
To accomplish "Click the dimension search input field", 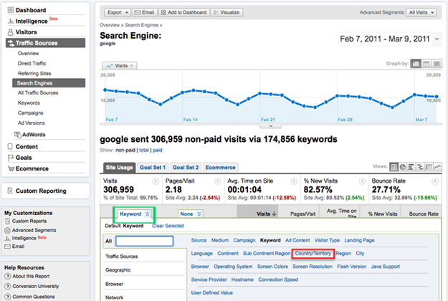I will click(x=144, y=241).
